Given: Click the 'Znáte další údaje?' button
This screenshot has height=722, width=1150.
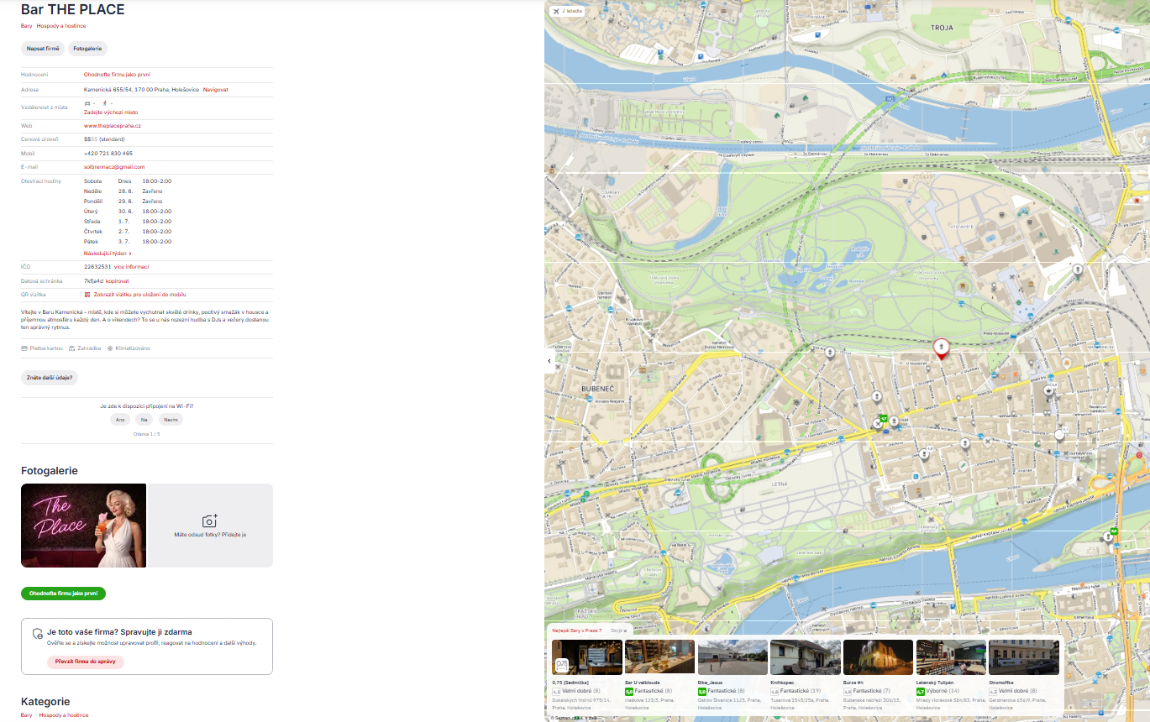Looking at the screenshot, I should (x=50, y=378).
